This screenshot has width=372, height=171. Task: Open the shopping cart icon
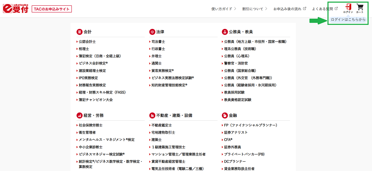pyautogui.click(x=360, y=8)
